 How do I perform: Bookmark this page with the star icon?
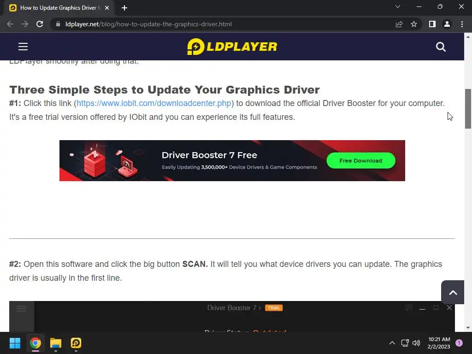[414, 24]
